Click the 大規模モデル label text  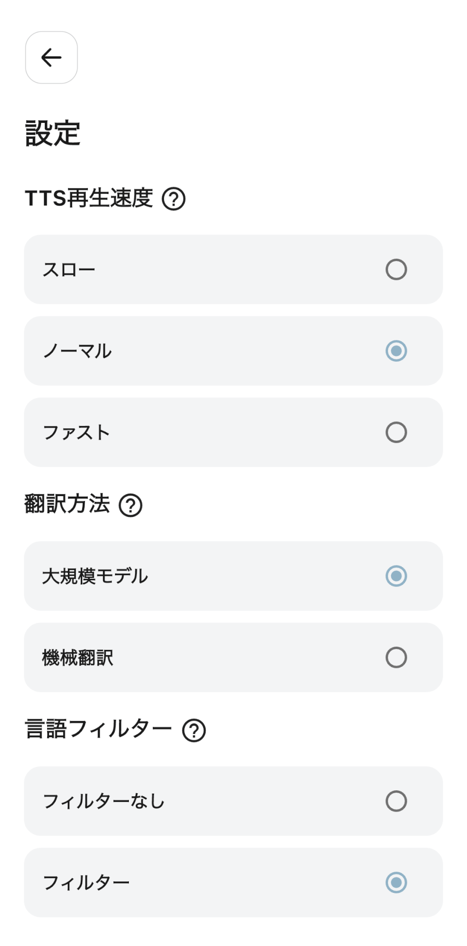tap(95, 576)
